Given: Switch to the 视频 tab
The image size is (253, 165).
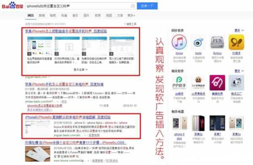Looking at the screenshot, I should [97, 15].
